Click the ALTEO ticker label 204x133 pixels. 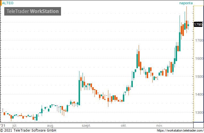[8, 3]
